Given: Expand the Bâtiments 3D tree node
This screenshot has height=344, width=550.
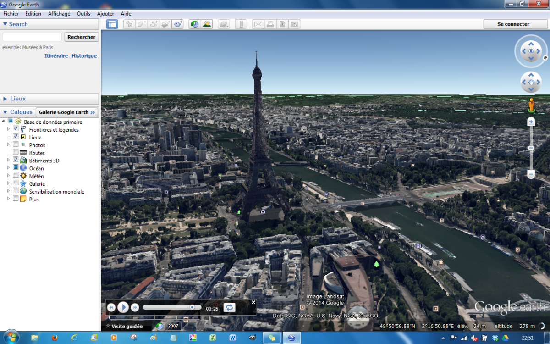Looking at the screenshot, I should (8, 161).
